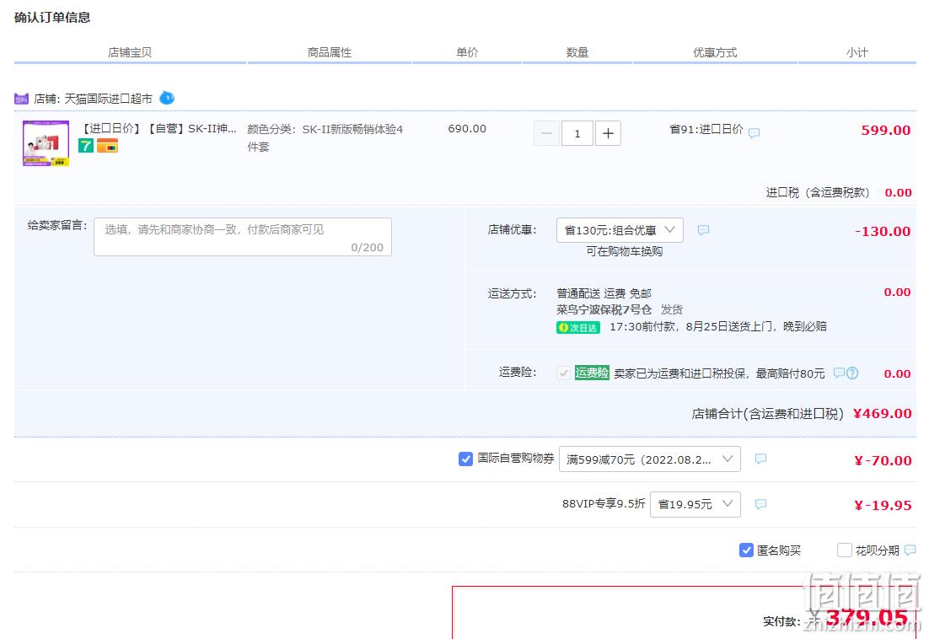Click comment icon beside 满599减70元 coupon
The height and width of the screenshot is (639, 929).
coord(760,459)
